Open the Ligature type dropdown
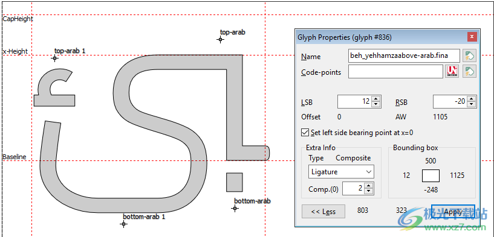The height and width of the screenshot is (237, 494). 341,172
